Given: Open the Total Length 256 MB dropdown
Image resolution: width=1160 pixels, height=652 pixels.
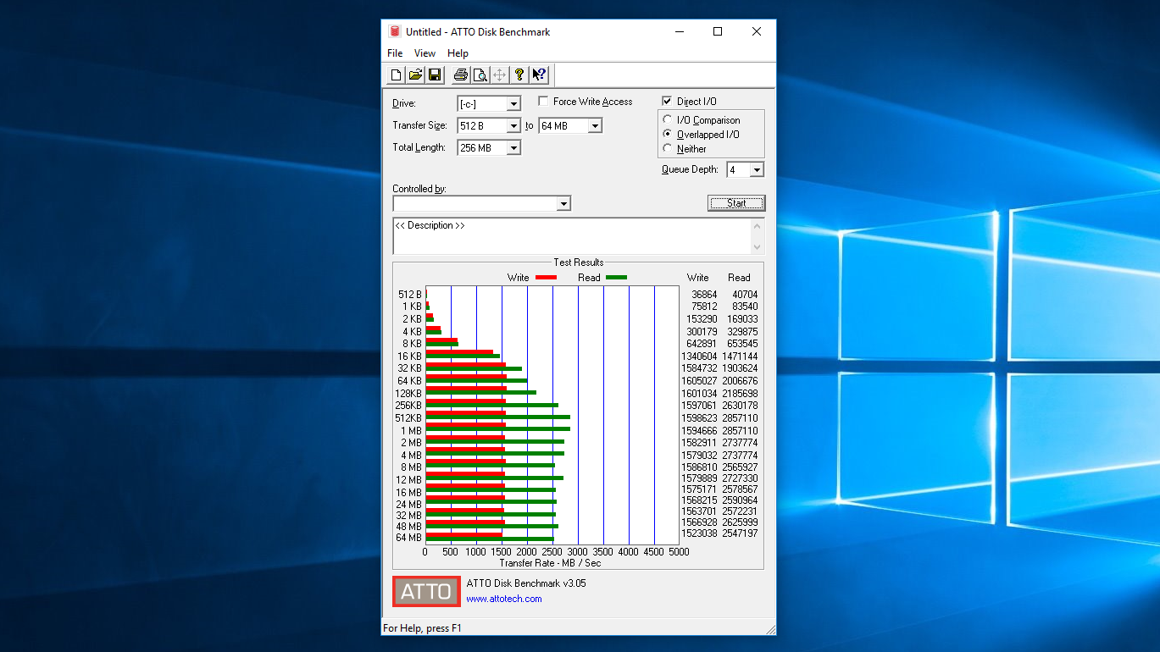Looking at the screenshot, I should pyautogui.click(x=513, y=148).
